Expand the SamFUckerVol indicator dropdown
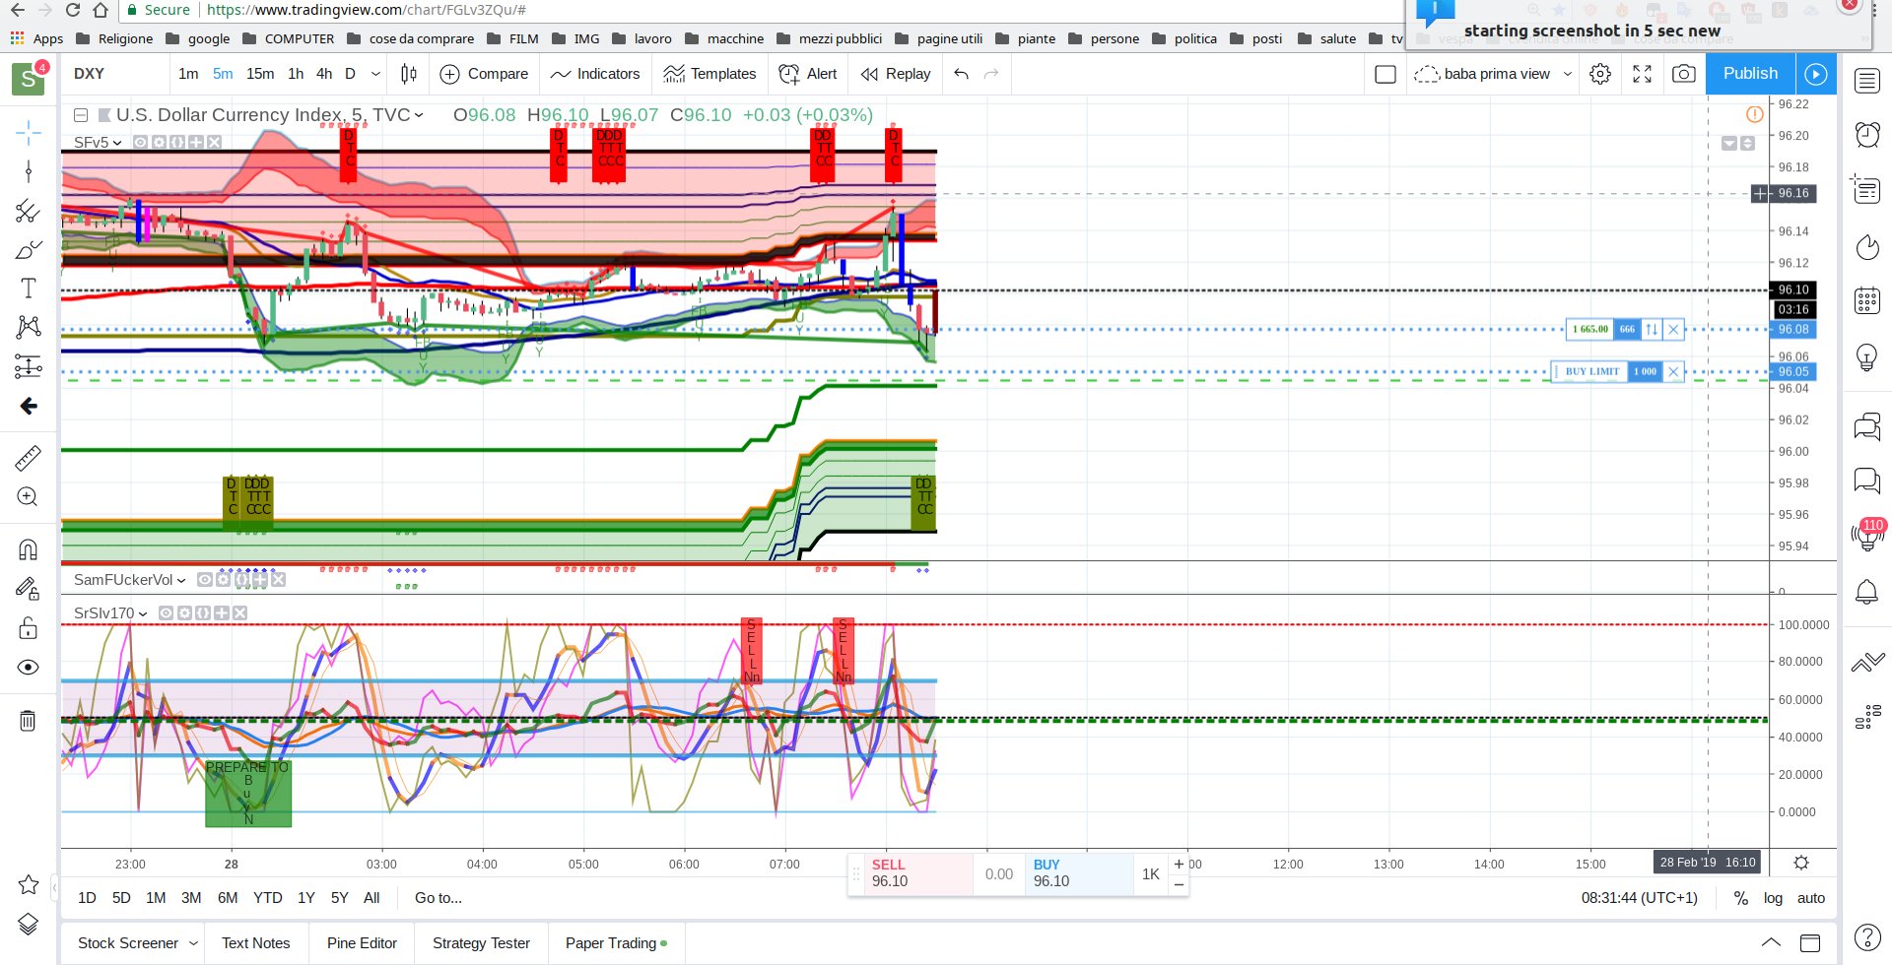 181,580
